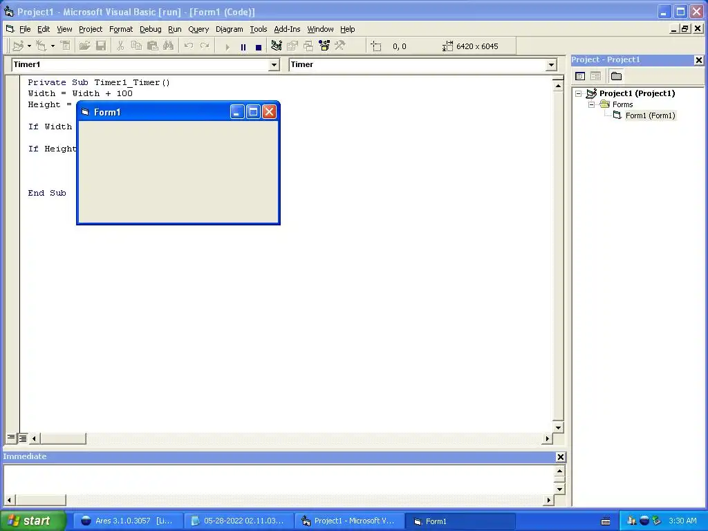Switch to Form1 taskbar button
Viewport: 708px width, 531px height.
click(x=460, y=521)
